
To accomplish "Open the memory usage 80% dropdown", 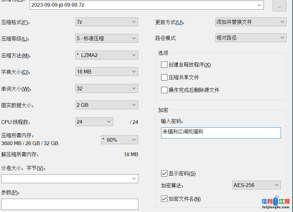I will click(x=120, y=140).
